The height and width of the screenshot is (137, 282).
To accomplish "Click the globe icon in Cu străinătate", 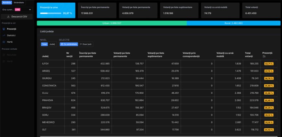I will (x=62, y=44).
